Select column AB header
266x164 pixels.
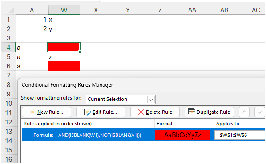(x=224, y=10)
